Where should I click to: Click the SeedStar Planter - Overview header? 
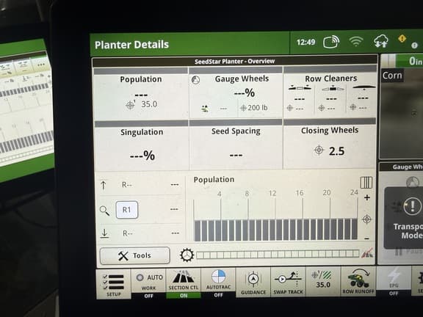[235, 62]
